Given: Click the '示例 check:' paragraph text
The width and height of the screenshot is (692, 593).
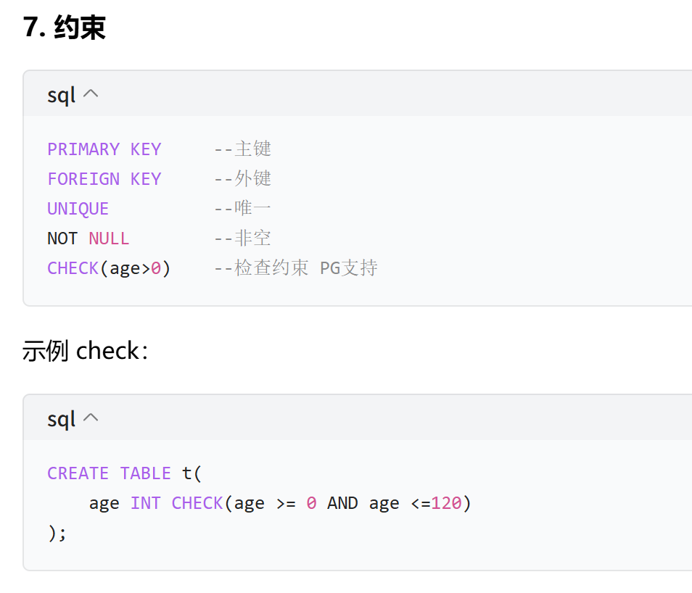Looking at the screenshot, I should (85, 351).
